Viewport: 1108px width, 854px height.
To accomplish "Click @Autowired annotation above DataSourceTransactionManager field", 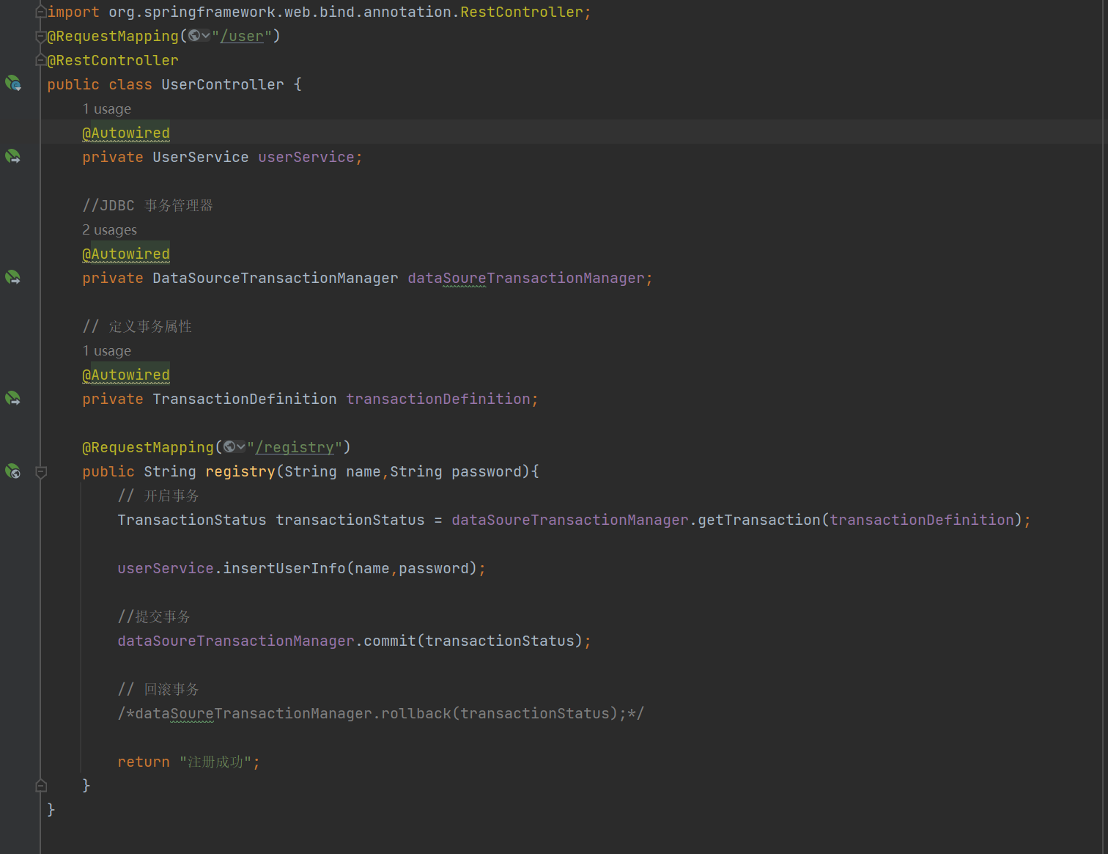I will point(126,254).
